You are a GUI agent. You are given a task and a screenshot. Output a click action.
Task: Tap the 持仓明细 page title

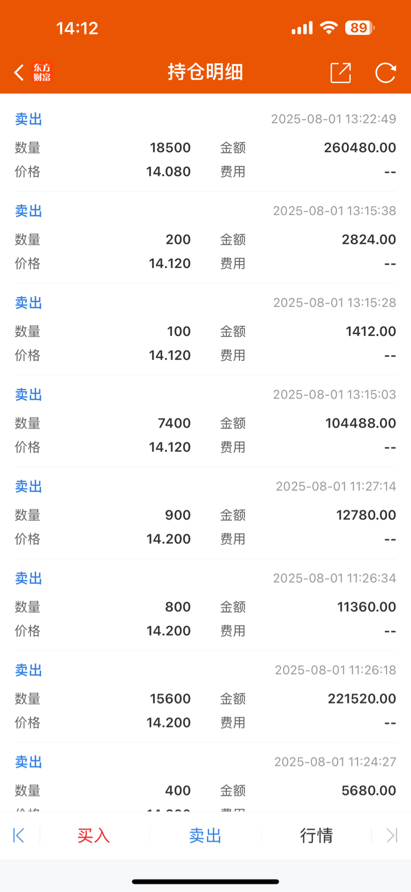(205, 72)
